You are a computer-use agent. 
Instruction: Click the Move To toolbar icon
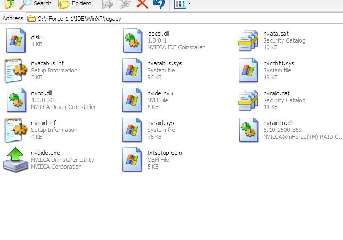click(x=108, y=4)
